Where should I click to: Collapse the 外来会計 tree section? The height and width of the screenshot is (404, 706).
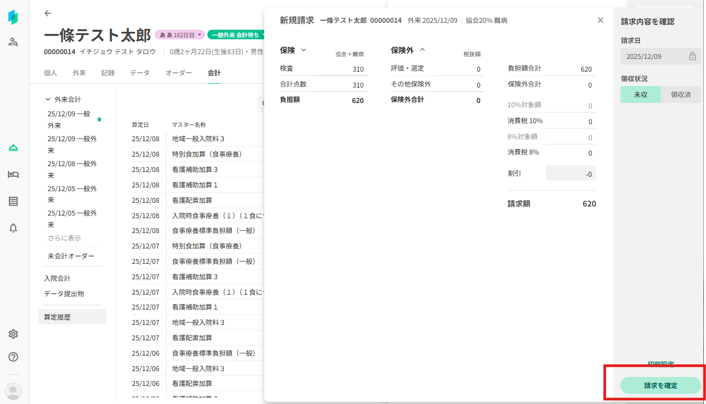pyautogui.click(x=48, y=99)
